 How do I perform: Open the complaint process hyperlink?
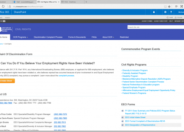[x=66, y=76]
